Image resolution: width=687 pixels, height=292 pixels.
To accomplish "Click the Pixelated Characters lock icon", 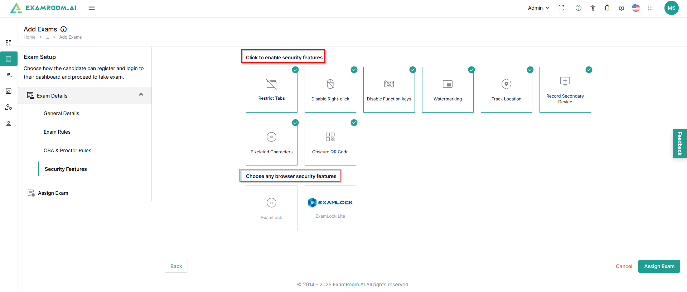I will pos(272,137).
